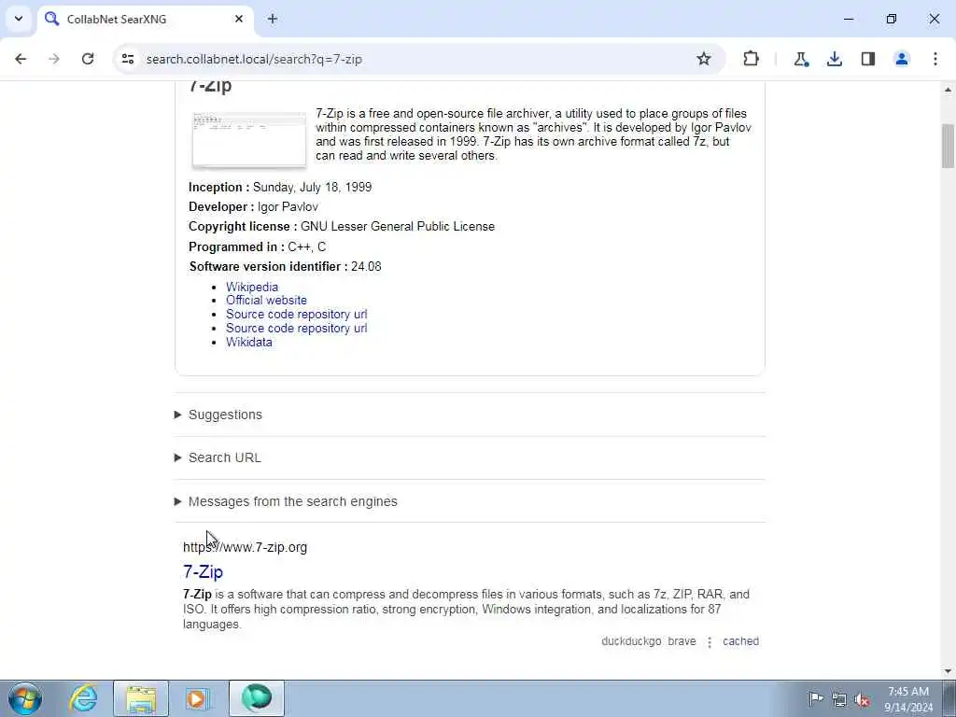Open the Official website link
The image size is (956, 717).
click(x=266, y=300)
